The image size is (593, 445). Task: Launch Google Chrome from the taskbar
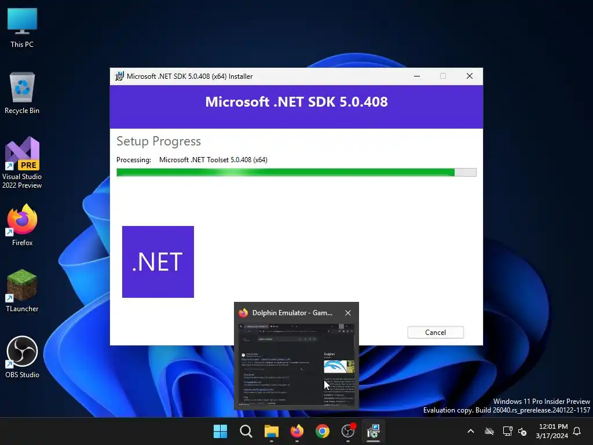(322, 431)
